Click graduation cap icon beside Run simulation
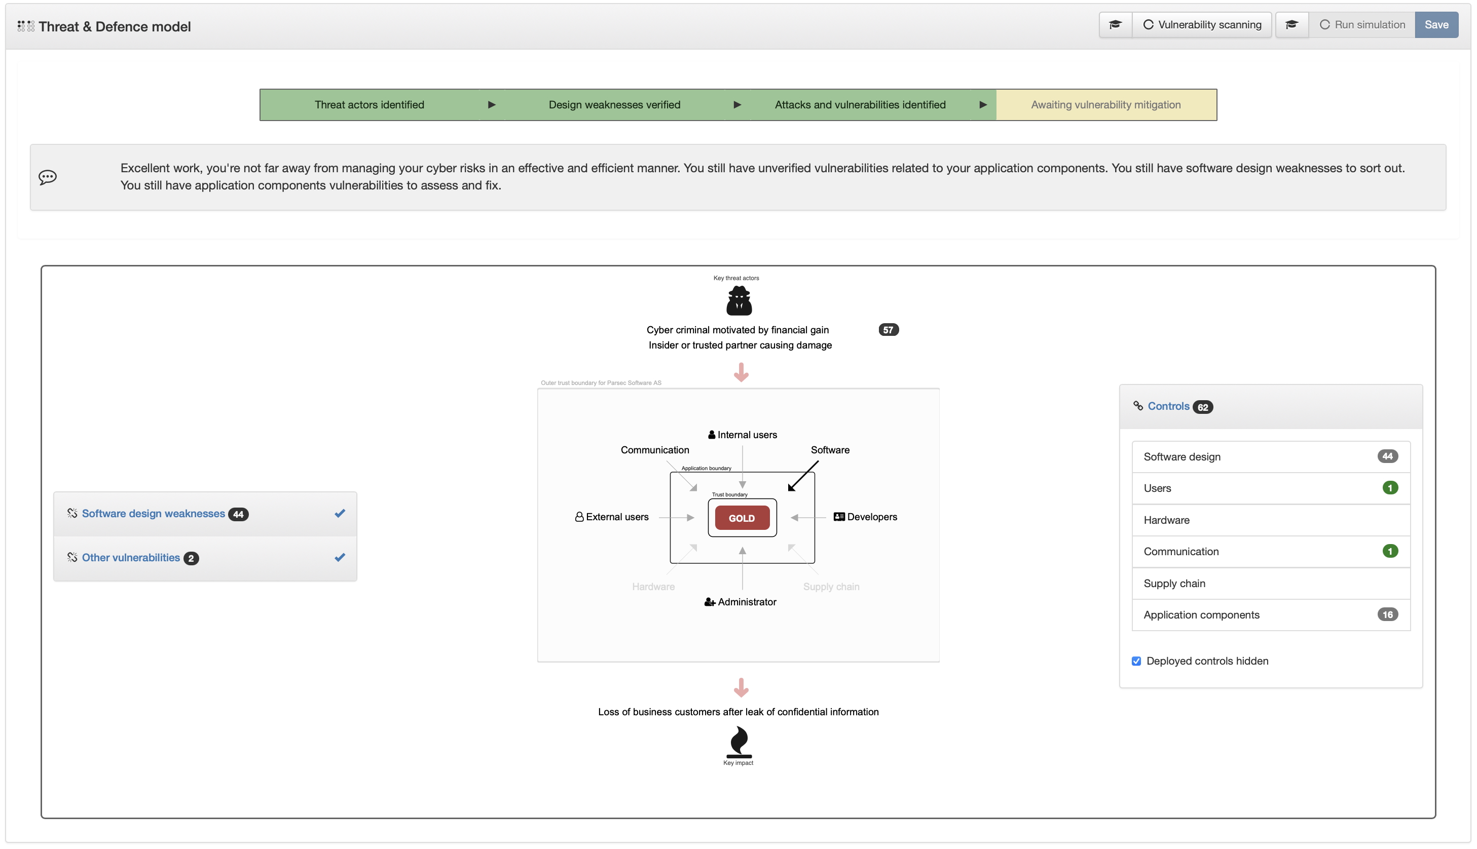 tap(1291, 24)
